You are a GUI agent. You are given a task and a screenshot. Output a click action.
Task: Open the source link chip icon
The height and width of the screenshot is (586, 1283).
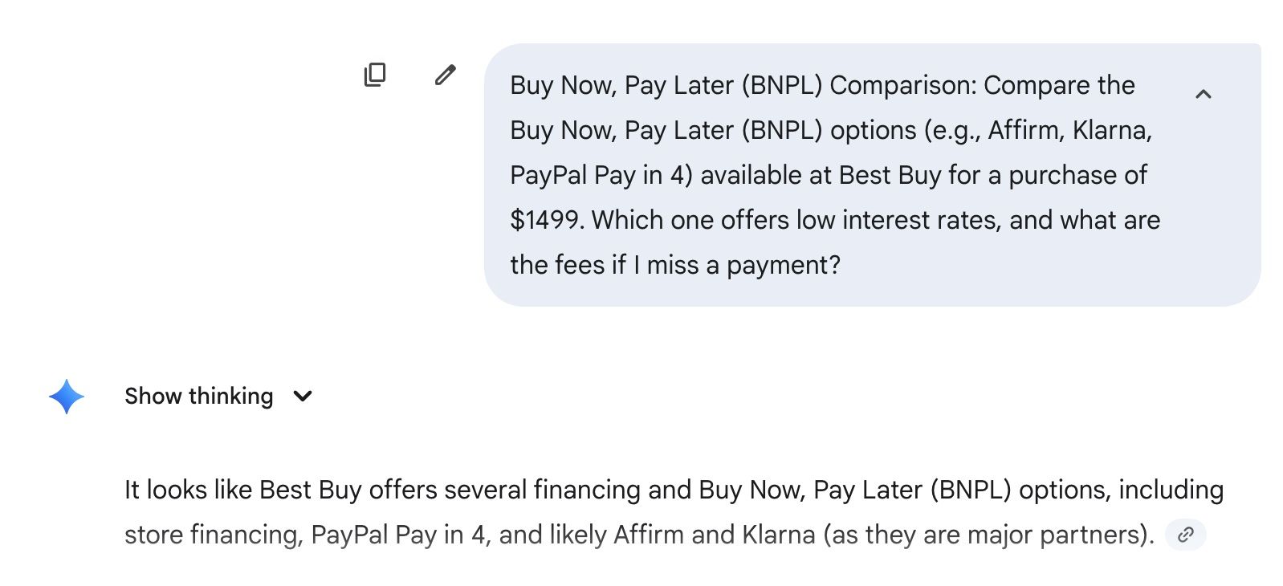(1185, 535)
